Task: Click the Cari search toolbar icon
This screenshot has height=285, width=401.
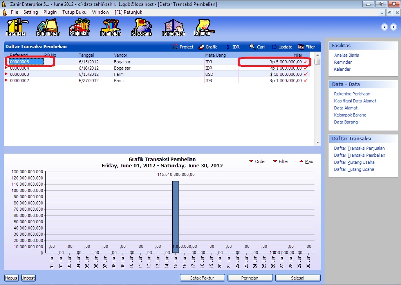Action: tap(253, 47)
